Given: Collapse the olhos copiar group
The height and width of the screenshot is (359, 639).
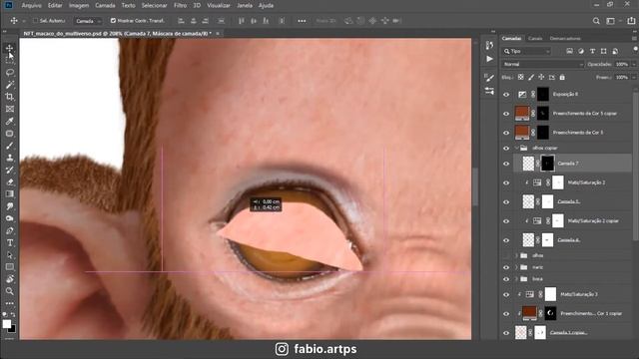Looking at the screenshot, I should tap(517, 149).
